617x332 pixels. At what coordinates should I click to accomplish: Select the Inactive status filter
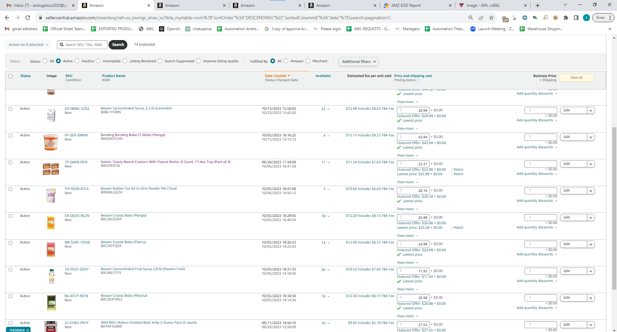click(x=77, y=61)
